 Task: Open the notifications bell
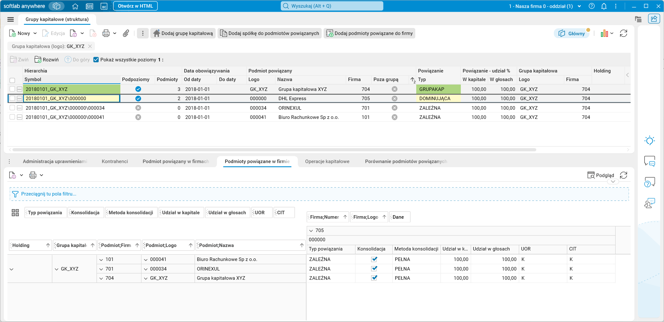[604, 6]
